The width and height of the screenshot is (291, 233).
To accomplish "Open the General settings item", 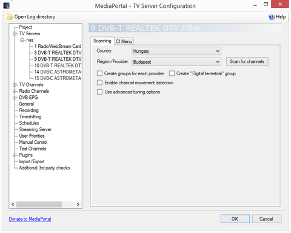I will pyautogui.click(x=26, y=104).
